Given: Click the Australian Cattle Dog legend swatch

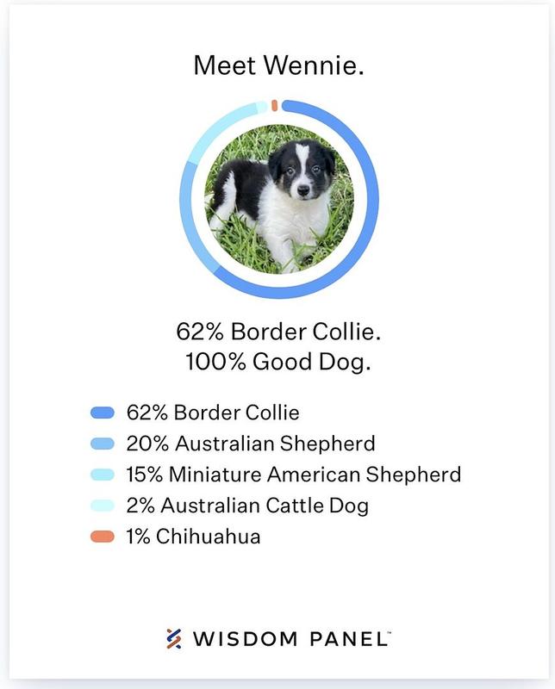Looking at the screenshot, I should 102,506.
